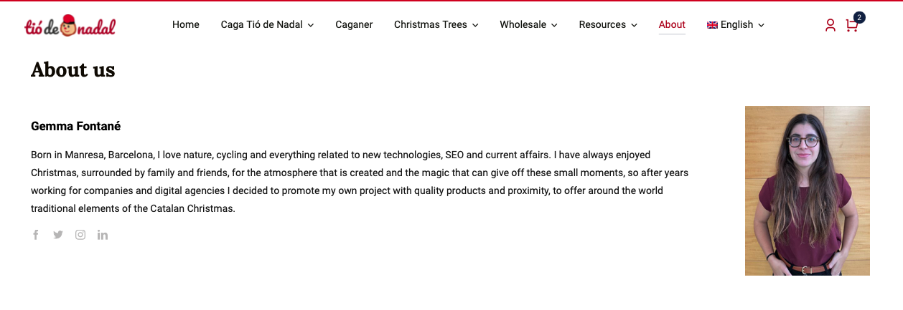
Task: Go to the Home menu item
Action: (x=186, y=24)
